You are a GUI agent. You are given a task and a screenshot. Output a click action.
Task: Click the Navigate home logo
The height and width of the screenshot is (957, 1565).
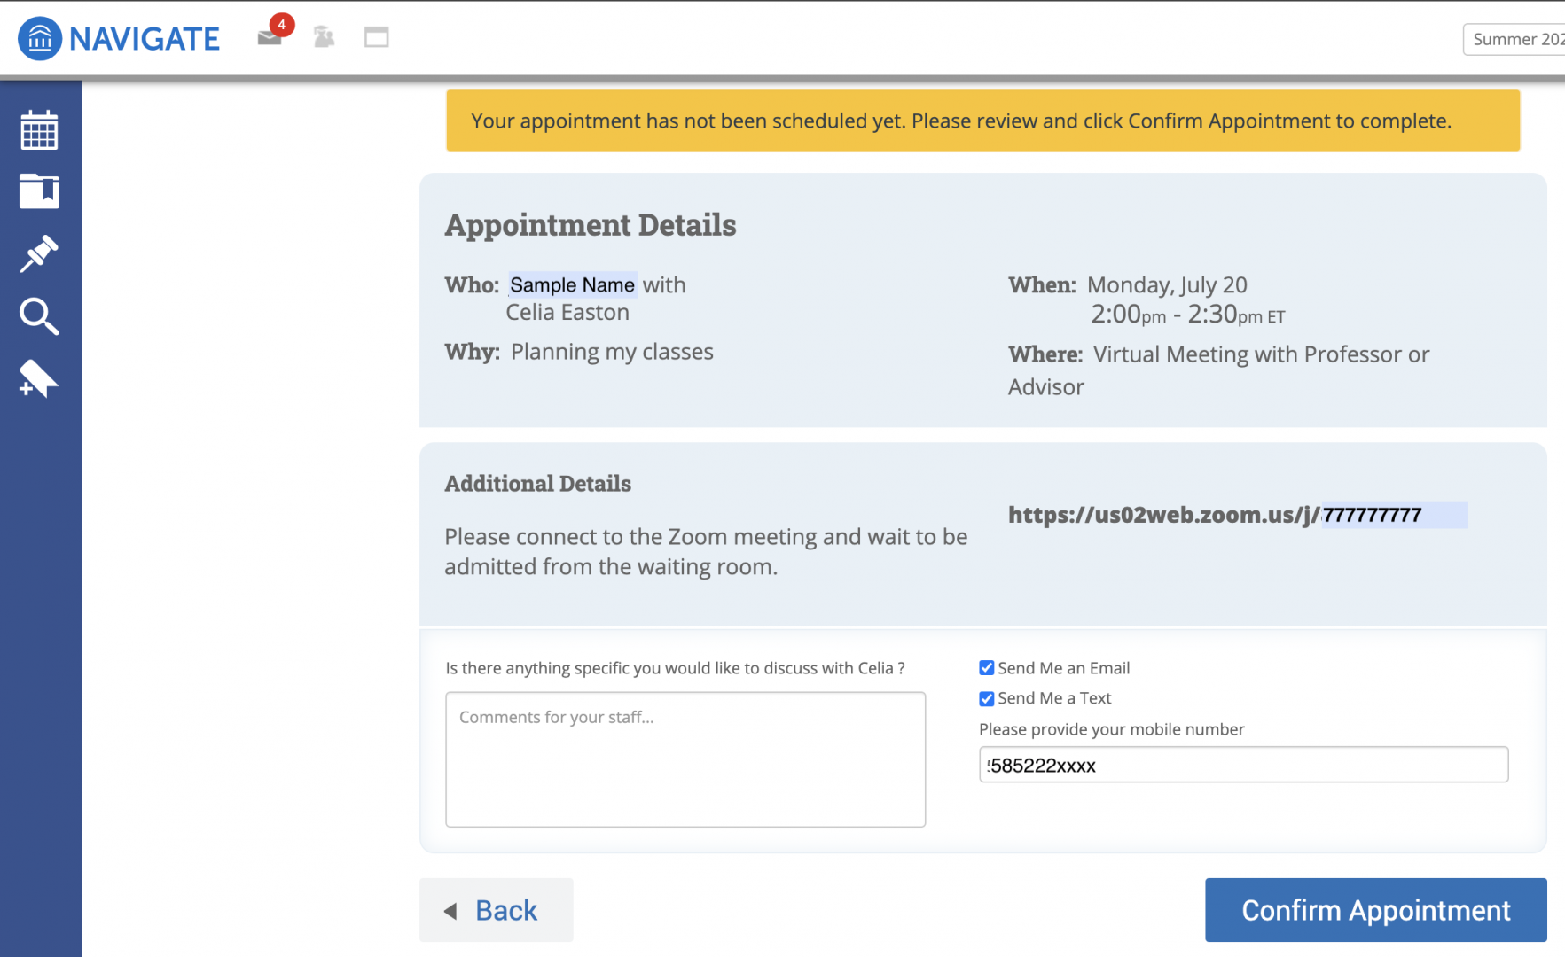(119, 39)
